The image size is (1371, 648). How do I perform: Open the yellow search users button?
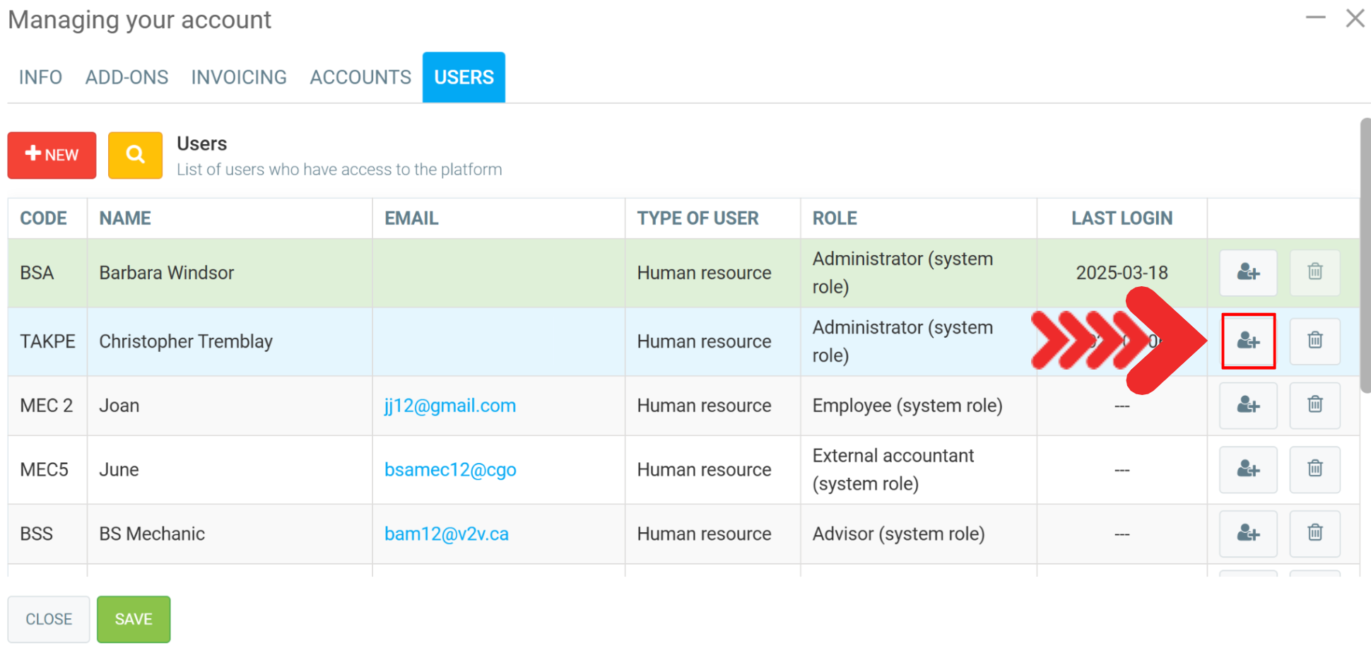tap(135, 155)
